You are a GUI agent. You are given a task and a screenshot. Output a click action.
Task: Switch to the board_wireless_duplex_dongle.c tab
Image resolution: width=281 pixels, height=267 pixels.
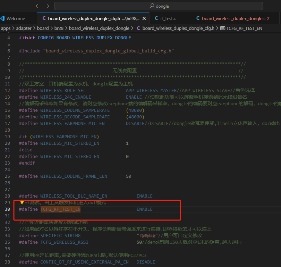point(235,18)
